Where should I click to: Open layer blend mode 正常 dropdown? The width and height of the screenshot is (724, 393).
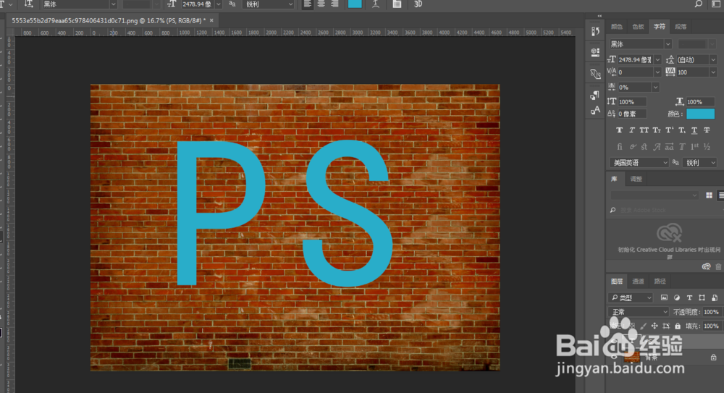tap(639, 312)
